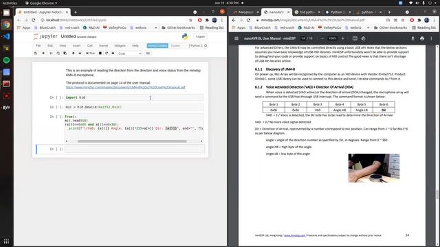This screenshot has height=247, width=440.
Task: Open the Files app in the dock
Action: click(x=6, y=12)
